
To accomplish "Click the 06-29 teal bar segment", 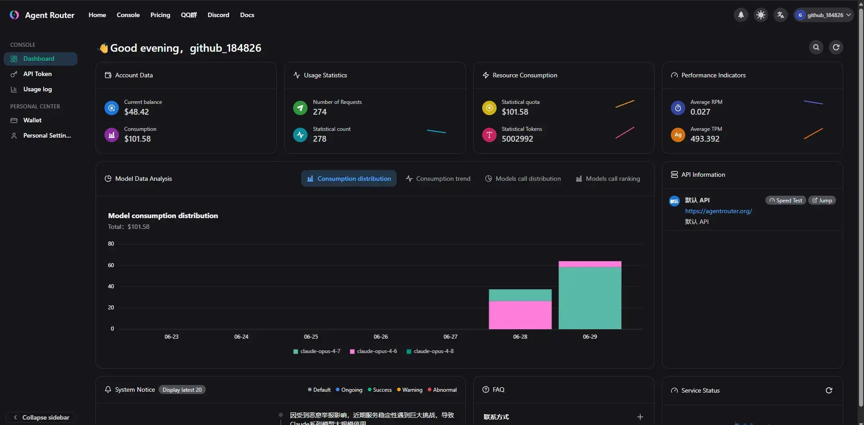I will (x=590, y=298).
